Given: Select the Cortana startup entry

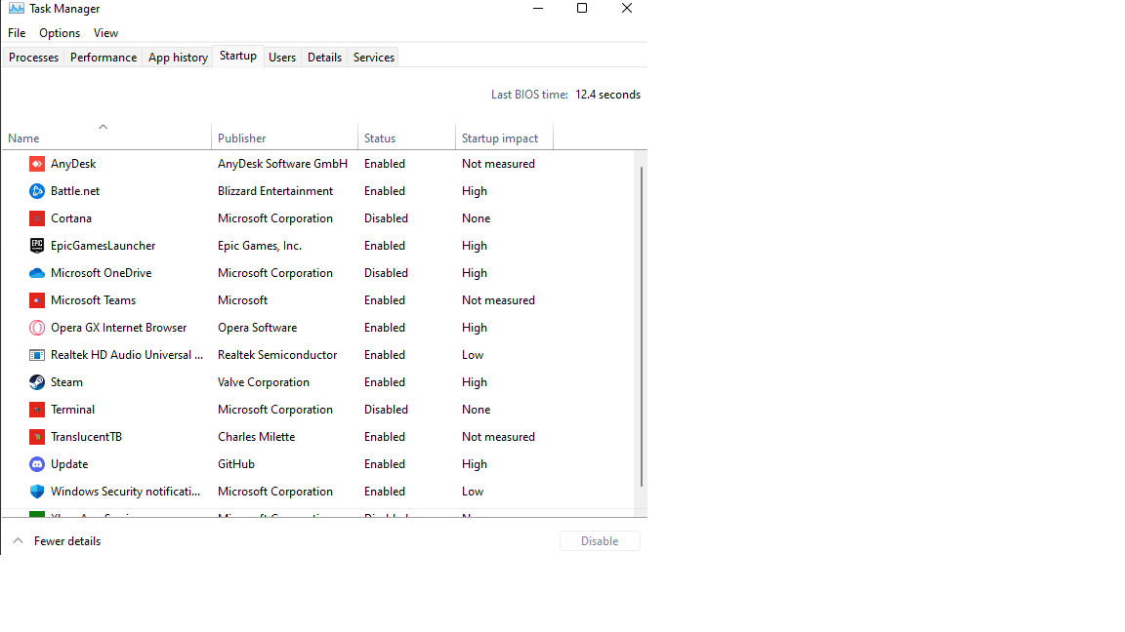Looking at the screenshot, I should tap(318, 218).
